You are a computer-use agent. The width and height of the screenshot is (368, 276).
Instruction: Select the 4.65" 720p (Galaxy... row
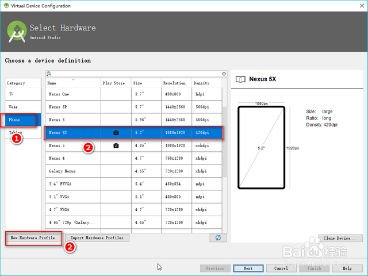coord(133,223)
